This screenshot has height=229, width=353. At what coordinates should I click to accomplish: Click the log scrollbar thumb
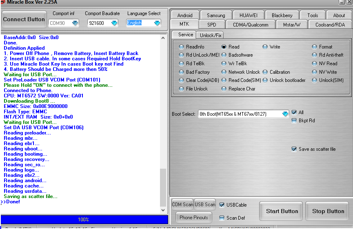(x=163, y=187)
